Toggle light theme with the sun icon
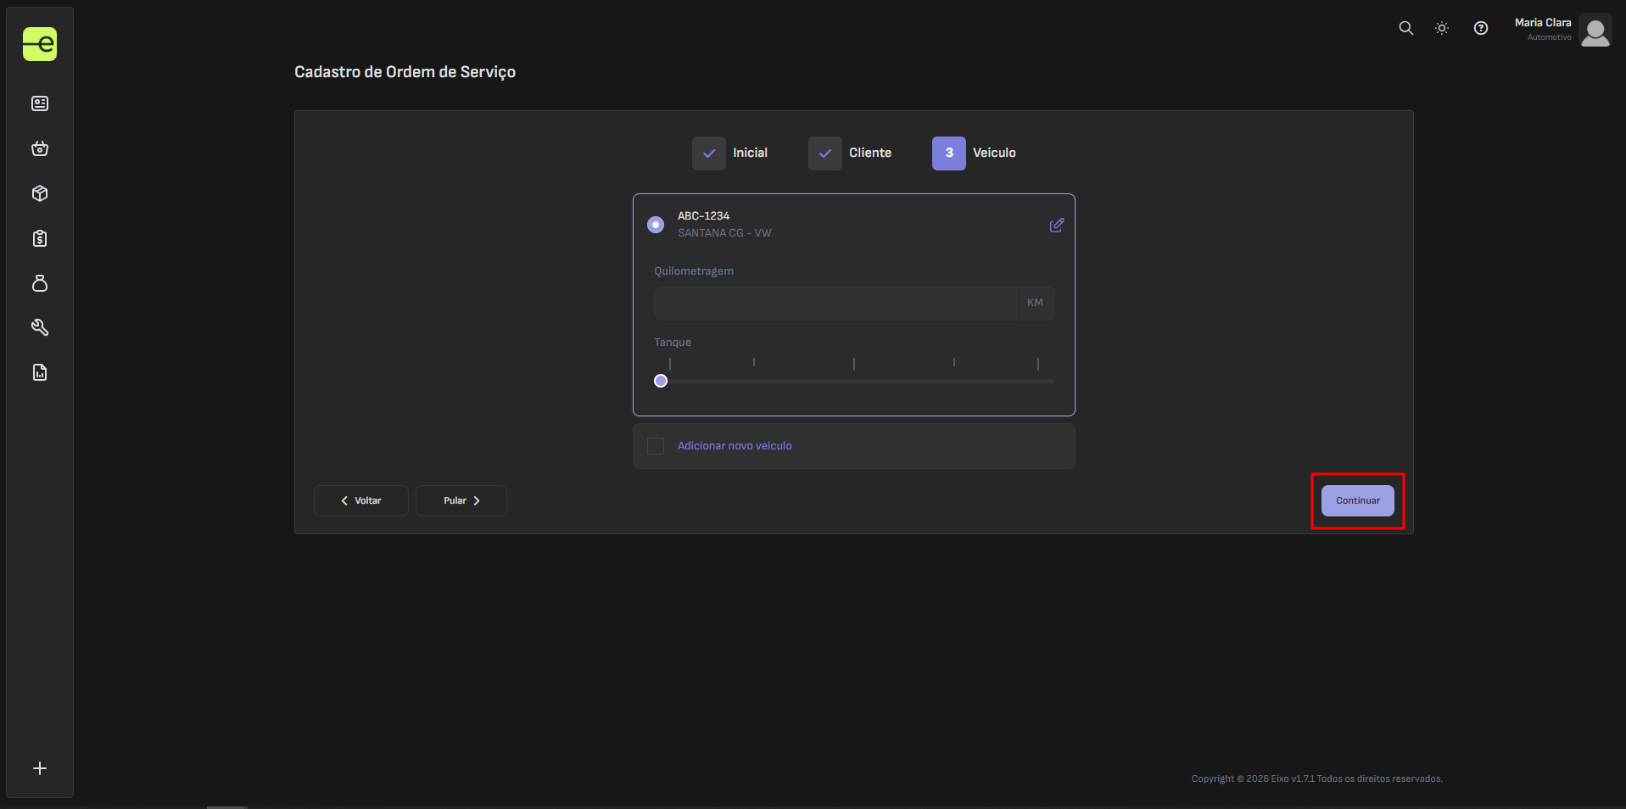The image size is (1626, 809). [x=1442, y=28]
